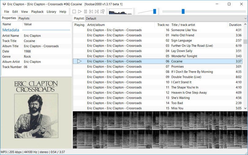Select the track The Shape You're In

click(158, 87)
